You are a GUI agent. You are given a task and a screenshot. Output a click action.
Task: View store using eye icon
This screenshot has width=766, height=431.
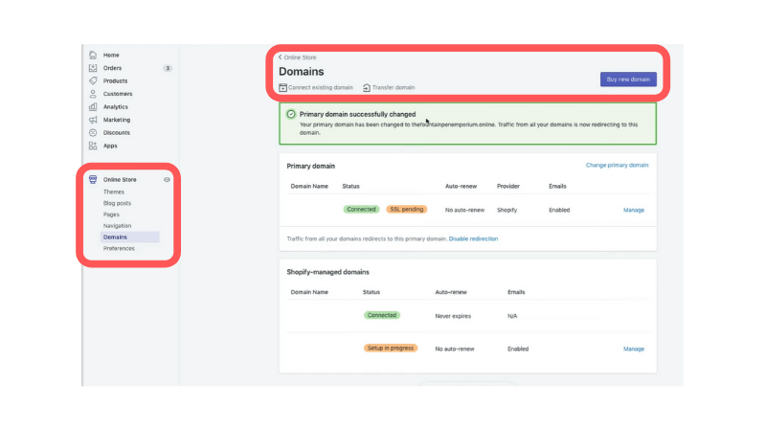(167, 179)
